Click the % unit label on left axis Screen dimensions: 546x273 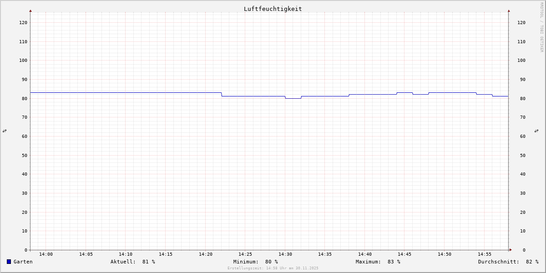[x=5, y=131]
